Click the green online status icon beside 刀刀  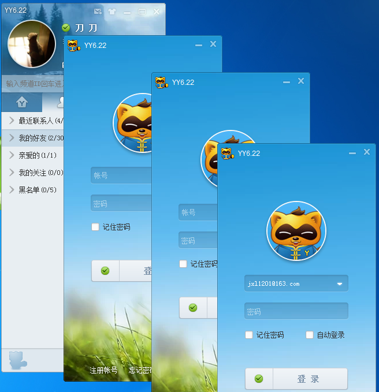(x=66, y=28)
